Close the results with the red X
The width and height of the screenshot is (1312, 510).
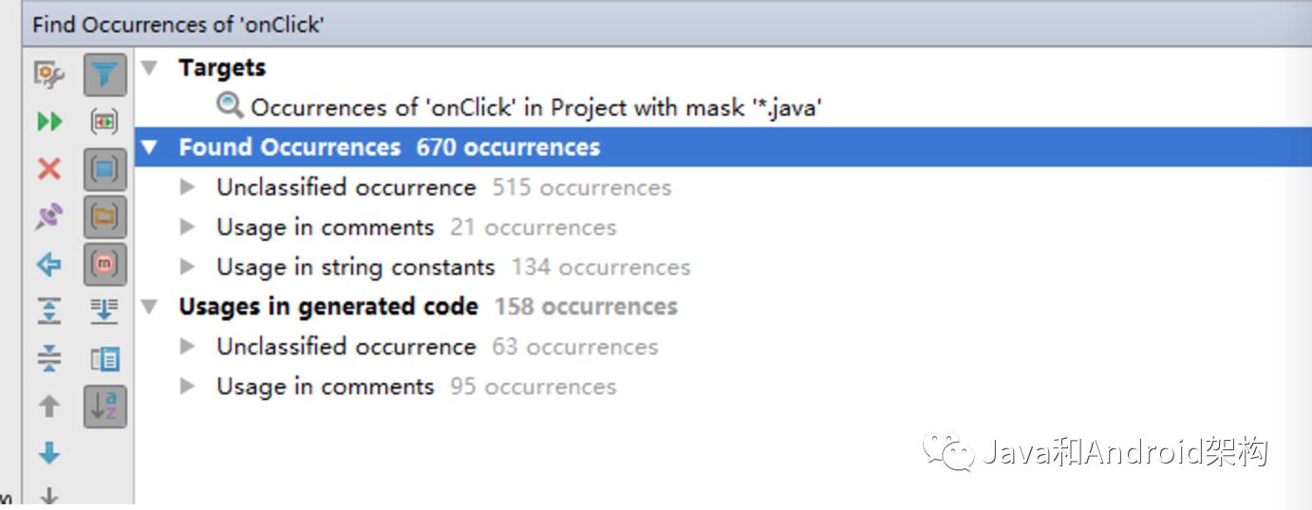(49, 170)
